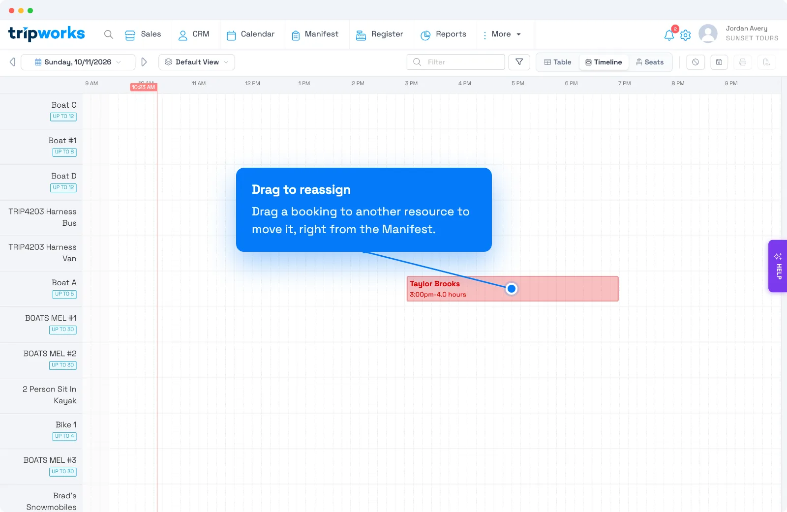Click the UP TO 5 capacity badge
Image resolution: width=787 pixels, height=512 pixels.
click(x=64, y=294)
